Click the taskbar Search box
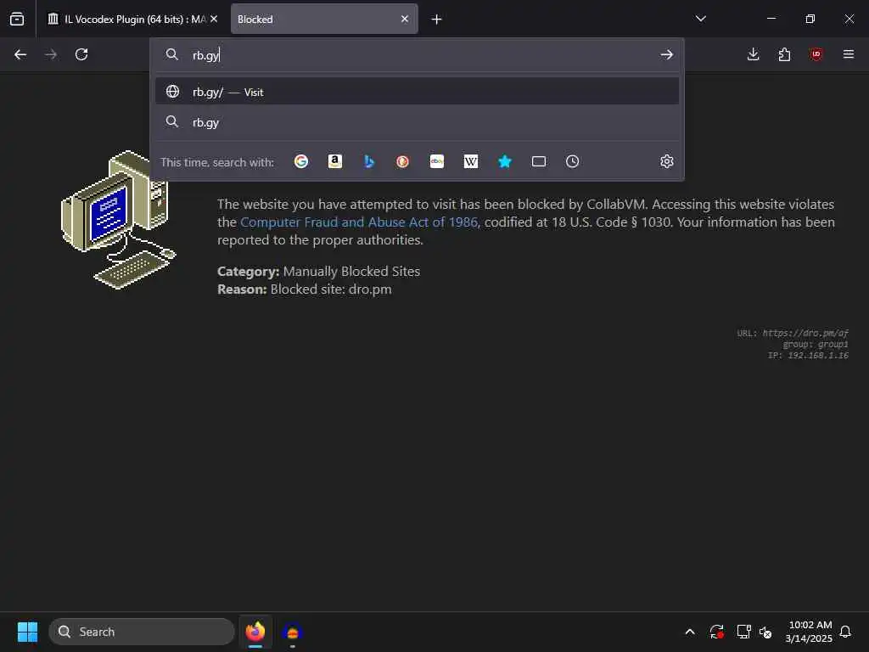The image size is (869, 652). tap(142, 632)
